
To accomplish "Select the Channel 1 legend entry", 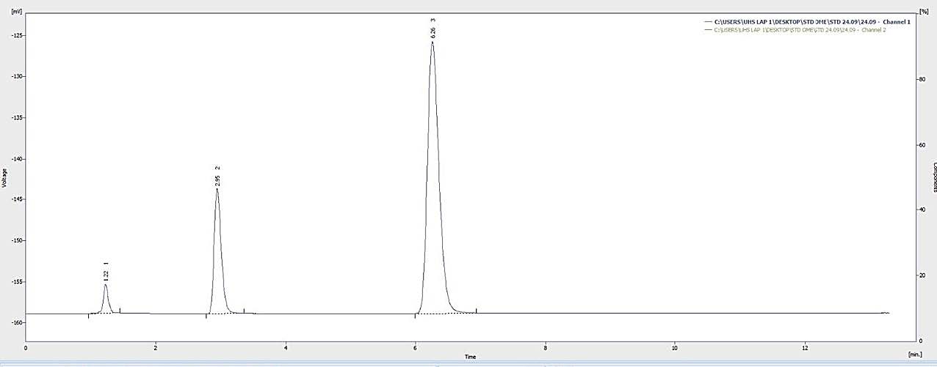I will tap(806, 23).
